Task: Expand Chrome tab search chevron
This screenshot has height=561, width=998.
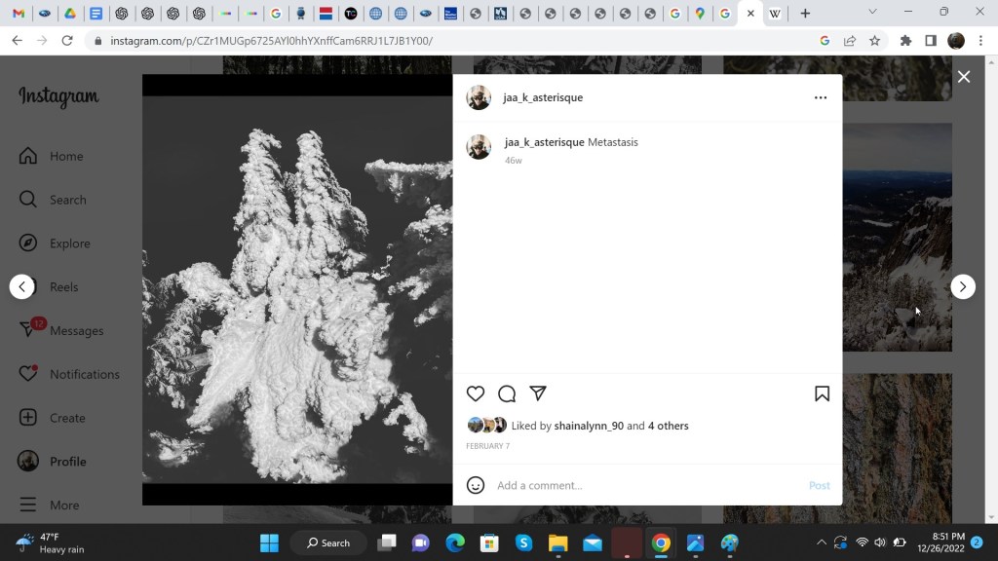Action: [872, 13]
